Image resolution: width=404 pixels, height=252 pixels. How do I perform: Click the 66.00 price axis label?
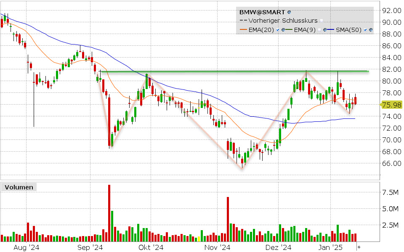(392, 163)
